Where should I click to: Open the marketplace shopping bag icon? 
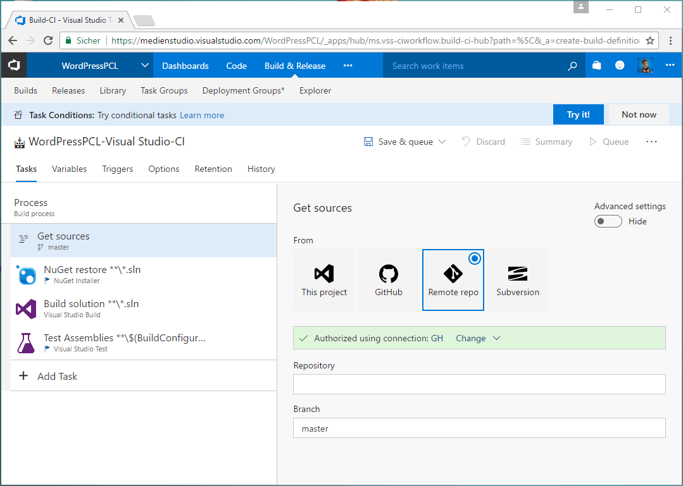coord(597,66)
